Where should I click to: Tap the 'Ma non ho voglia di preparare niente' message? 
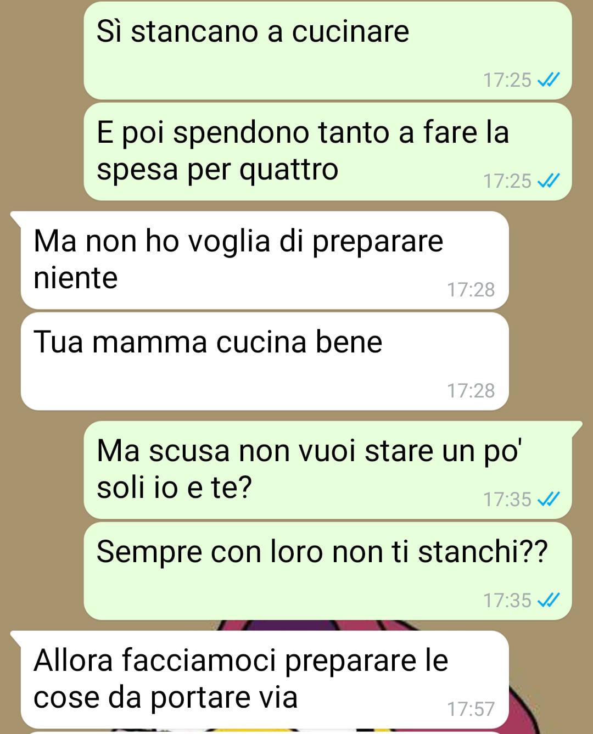[x=265, y=260]
